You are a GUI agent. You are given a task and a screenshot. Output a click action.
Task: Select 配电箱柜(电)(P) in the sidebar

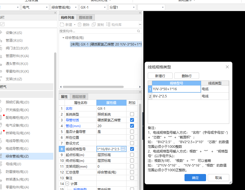pos(17,118)
